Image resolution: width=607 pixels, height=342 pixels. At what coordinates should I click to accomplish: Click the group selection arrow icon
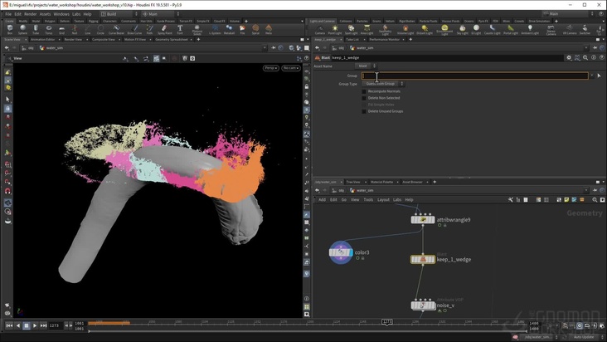(x=599, y=76)
